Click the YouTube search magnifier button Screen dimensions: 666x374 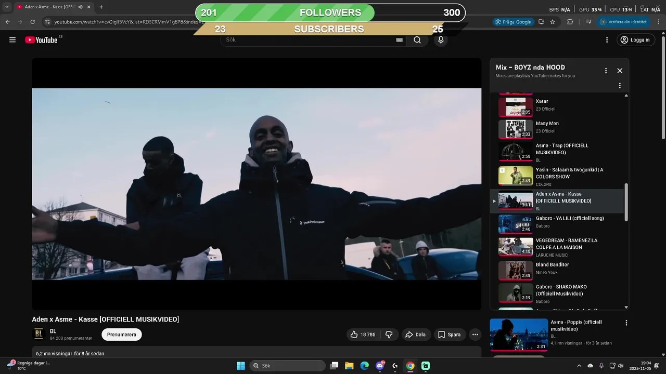417,40
